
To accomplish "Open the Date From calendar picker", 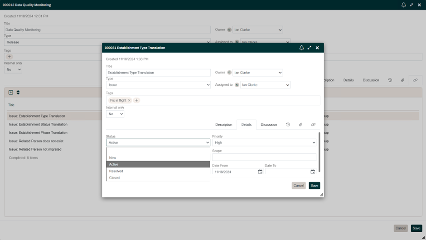I will (x=260, y=172).
